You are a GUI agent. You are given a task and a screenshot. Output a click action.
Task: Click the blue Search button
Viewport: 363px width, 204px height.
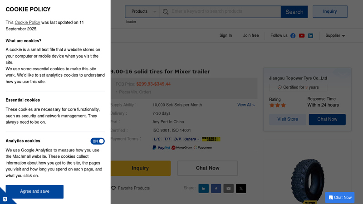[294, 12]
